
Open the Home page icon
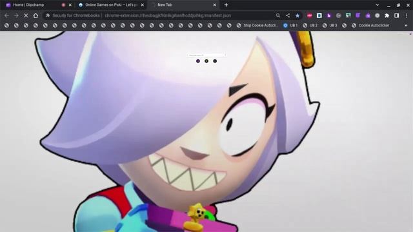coord(35,15)
